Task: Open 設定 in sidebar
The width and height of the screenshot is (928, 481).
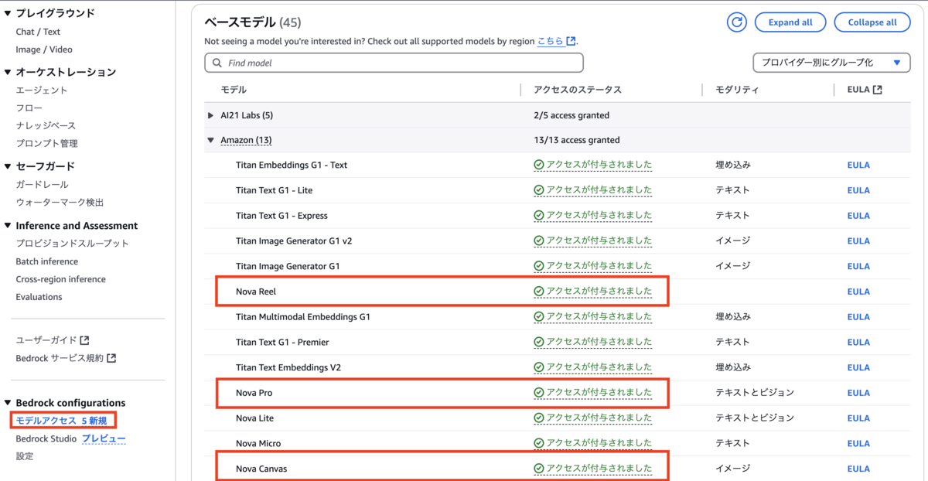Action: [x=25, y=456]
